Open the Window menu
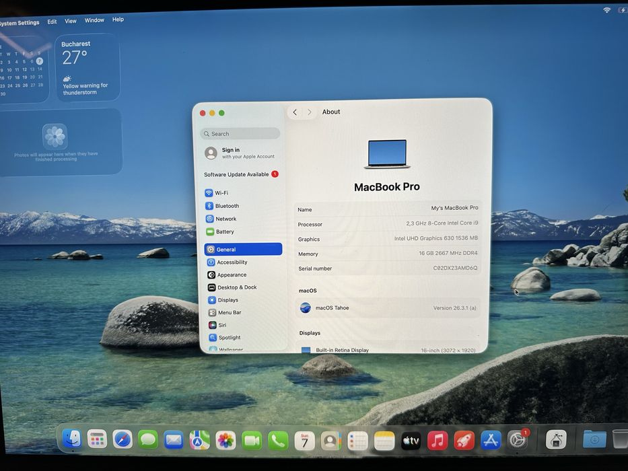This screenshot has width=628, height=471. tap(94, 20)
